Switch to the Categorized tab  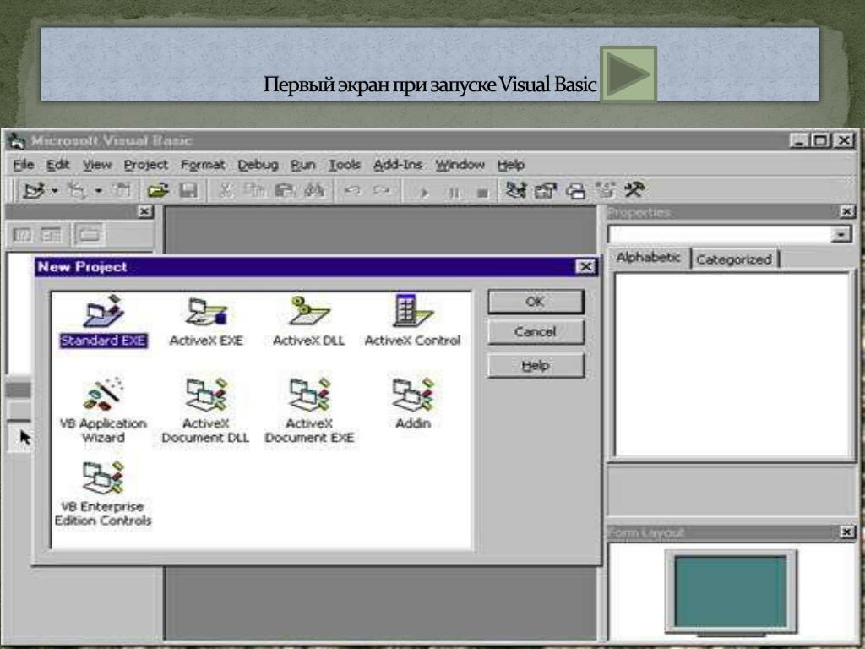tap(734, 259)
